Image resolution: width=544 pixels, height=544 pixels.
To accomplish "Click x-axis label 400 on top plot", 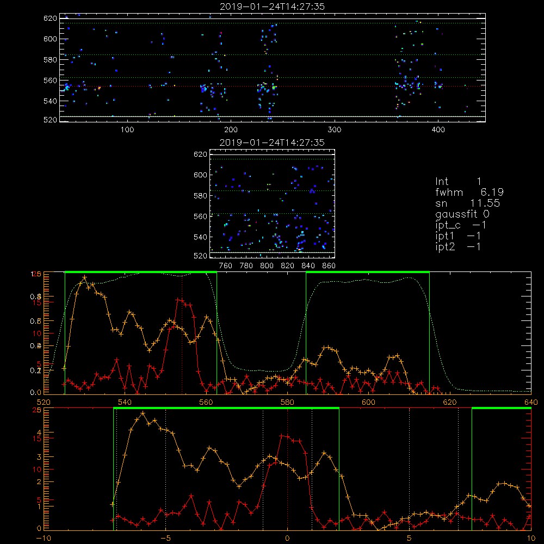I will [438, 130].
